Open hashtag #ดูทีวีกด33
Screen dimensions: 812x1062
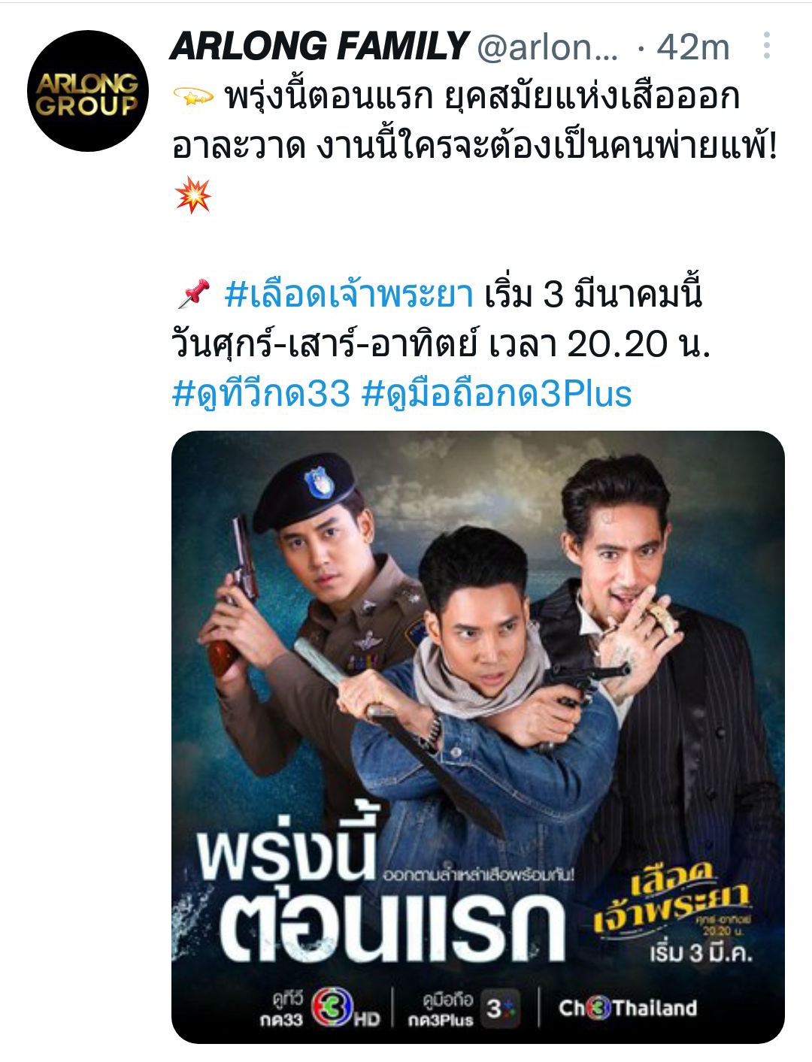261,392
